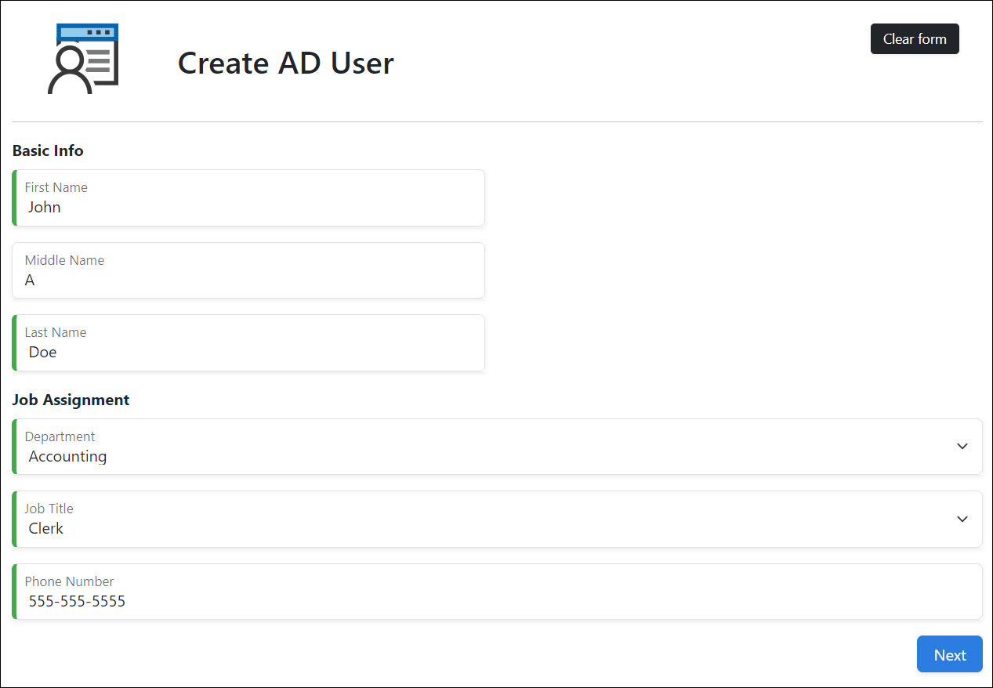Viewport: 993px width, 688px height.
Task: Click the Last Name floating label
Action: 56,332
